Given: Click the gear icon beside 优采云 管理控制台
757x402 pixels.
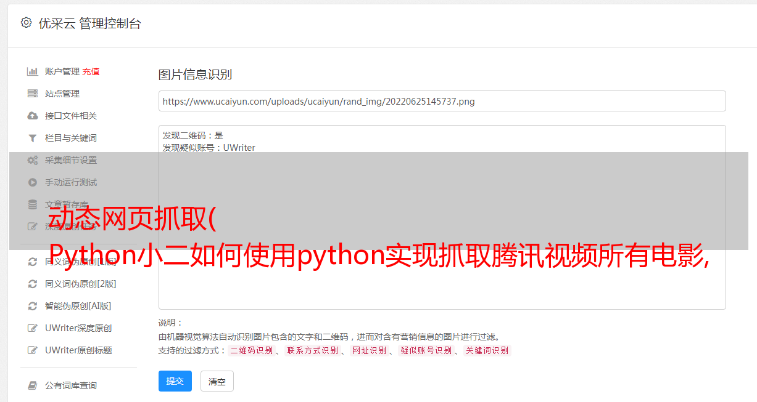Looking at the screenshot, I should coord(26,23).
